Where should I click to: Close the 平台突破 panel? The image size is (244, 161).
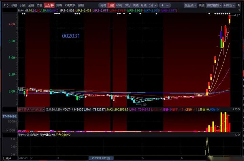click(239, 135)
